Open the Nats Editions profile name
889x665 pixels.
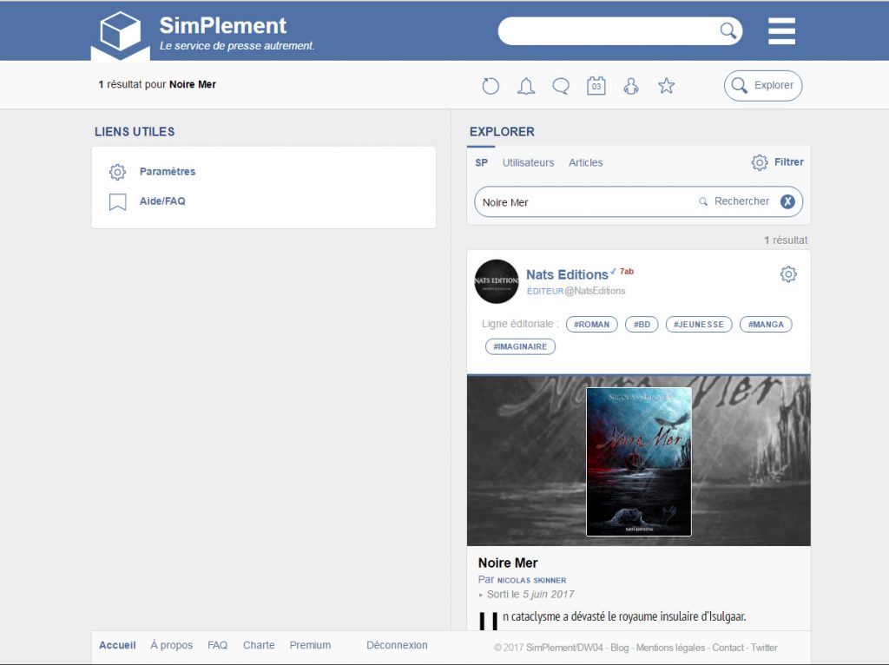tap(567, 274)
